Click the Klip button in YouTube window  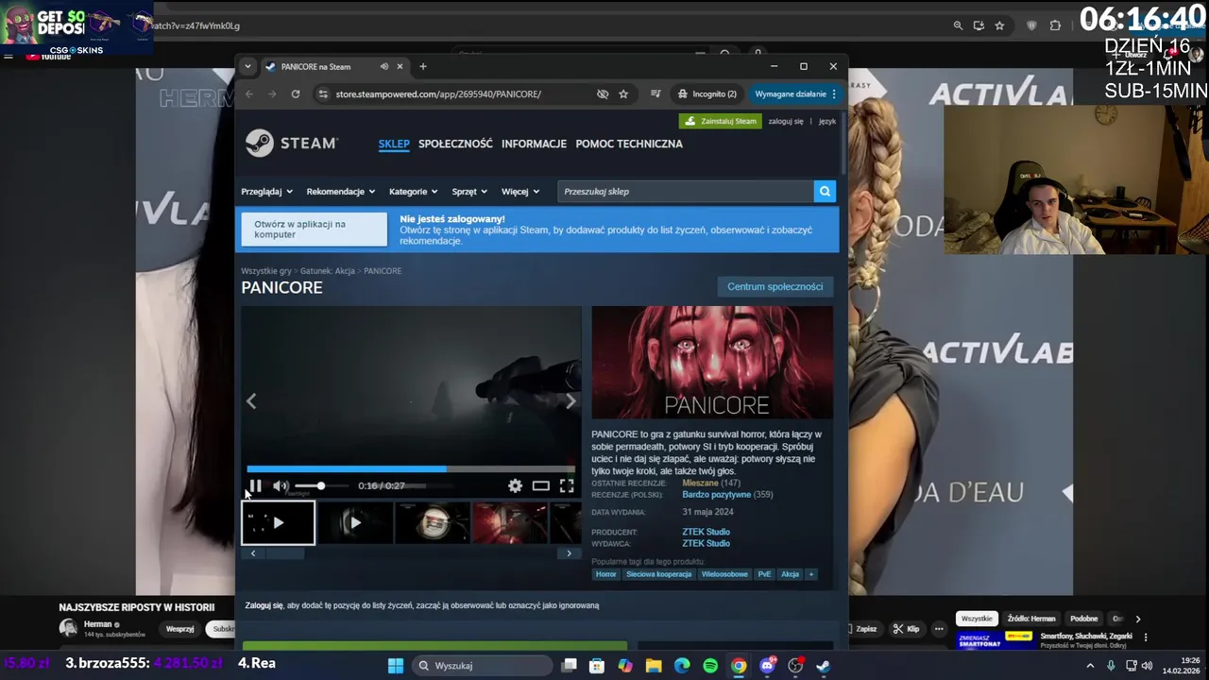click(905, 629)
